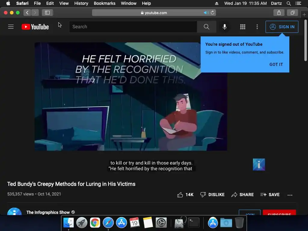Open the YouTube settings three-dot menu

click(x=257, y=27)
